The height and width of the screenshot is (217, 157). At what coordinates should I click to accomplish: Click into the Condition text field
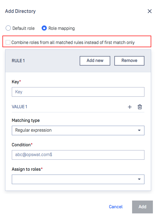[x=78, y=155]
